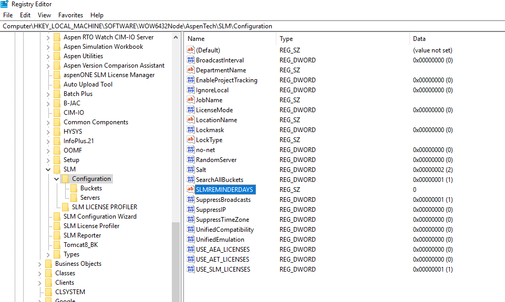Click the DWORD icon beside IgnoreLocal
Screen dimensions: 505x302
[x=191, y=90]
